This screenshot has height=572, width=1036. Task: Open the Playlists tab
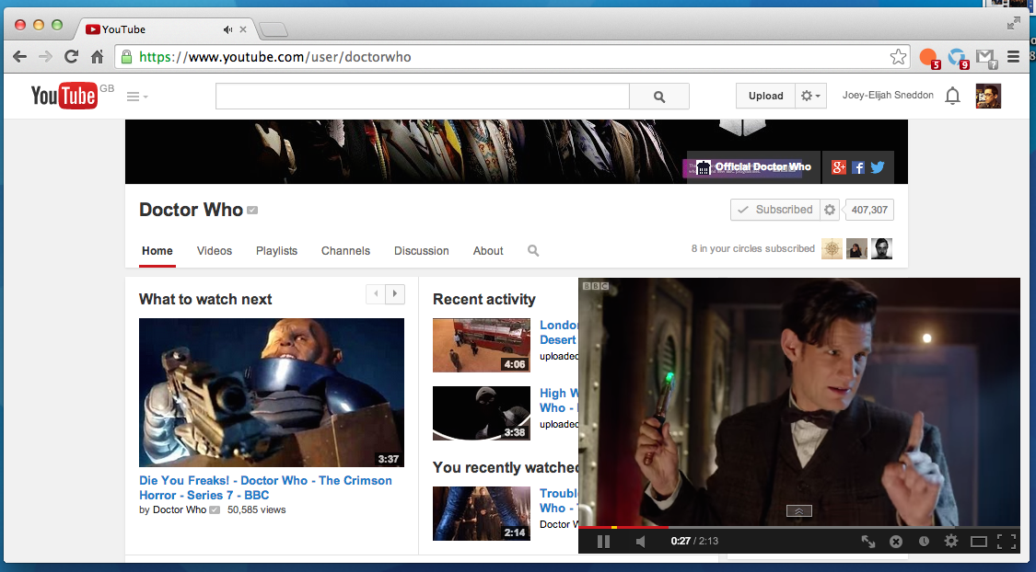276,251
